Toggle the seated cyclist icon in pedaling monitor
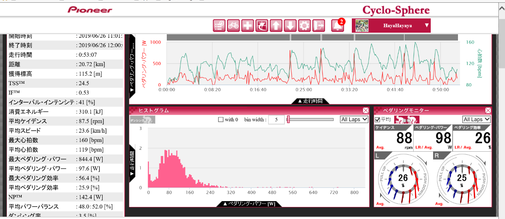The image size is (505, 219). (x=407, y=120)
